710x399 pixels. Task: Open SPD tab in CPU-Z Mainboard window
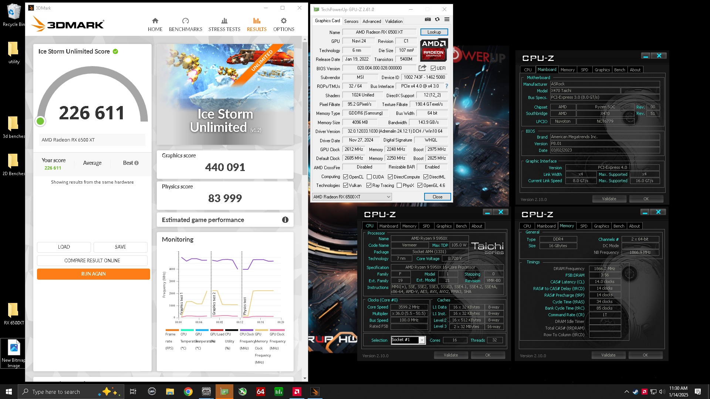pos(584,70)
